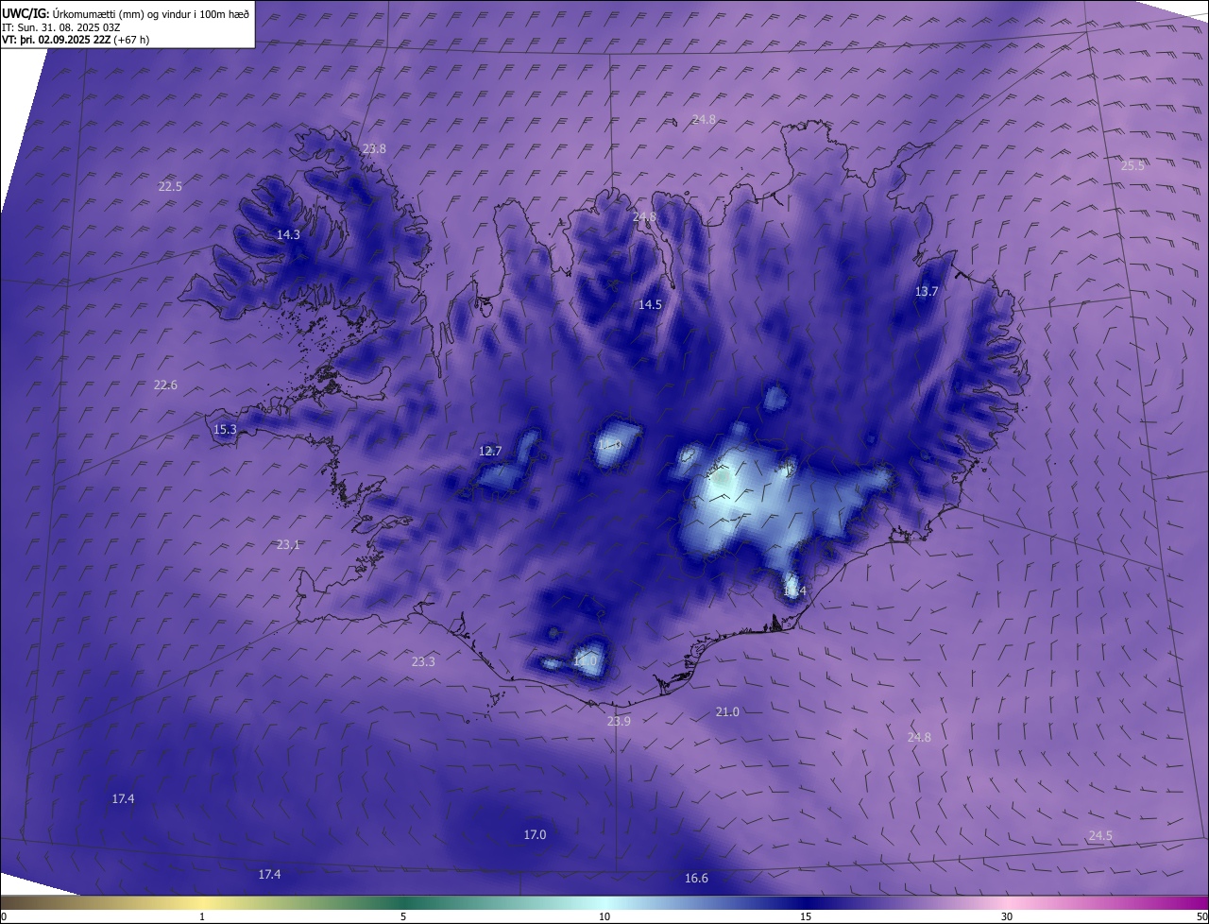
Task: Click the 23.9 value label
Action: coord(619,722)
